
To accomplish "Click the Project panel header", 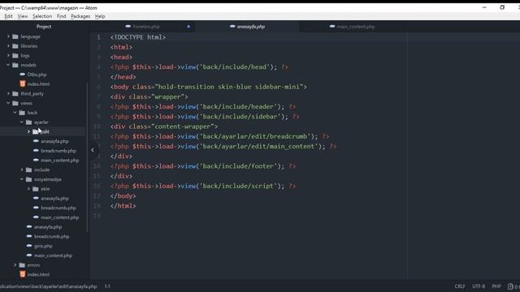I will [44, 27].
